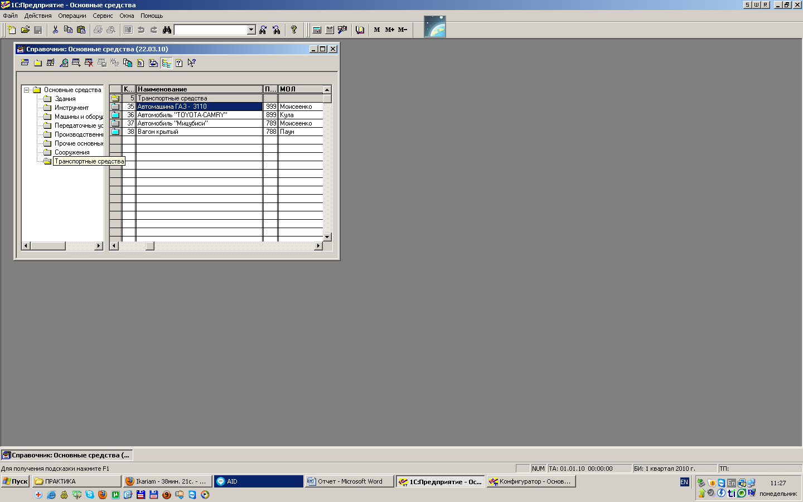Open the Calendar icon

point(330,30)
